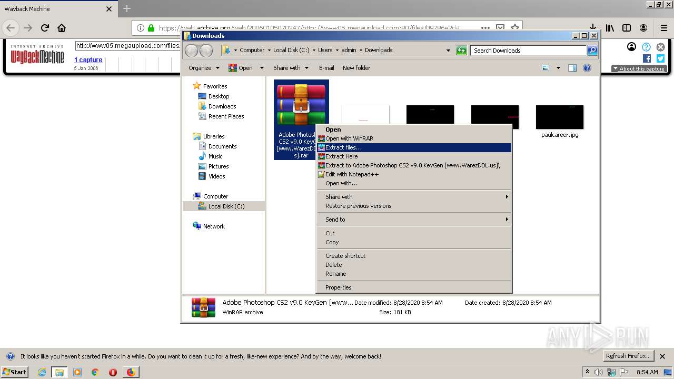Expand About this capture panel
Screen dimensions: 674x379
point(639,68)
